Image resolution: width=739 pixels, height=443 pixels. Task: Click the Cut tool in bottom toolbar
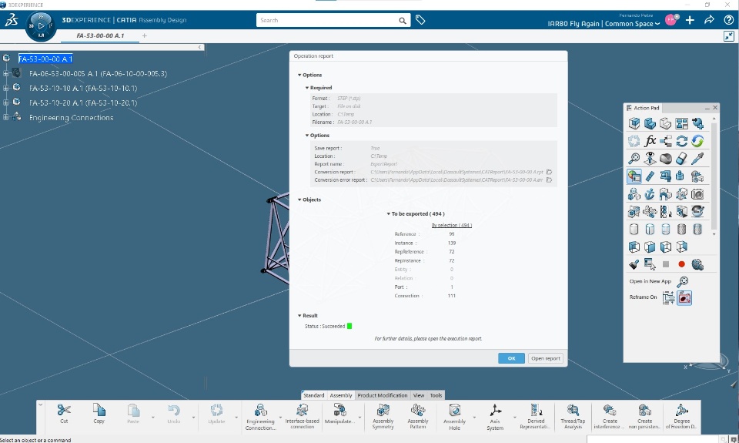coord(64,414)
